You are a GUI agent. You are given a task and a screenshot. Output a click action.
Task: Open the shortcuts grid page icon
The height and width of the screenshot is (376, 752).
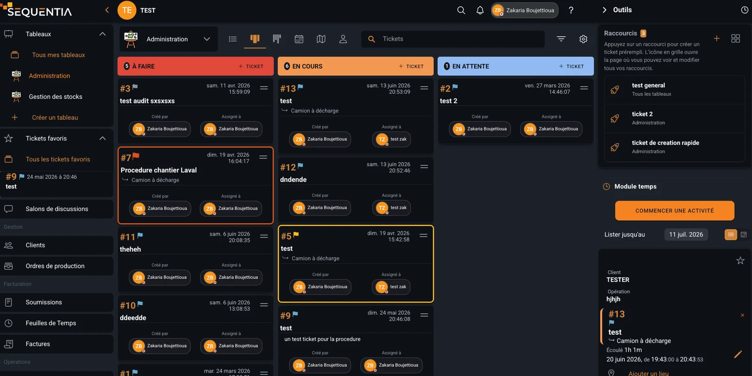click(x=736, y=39)
